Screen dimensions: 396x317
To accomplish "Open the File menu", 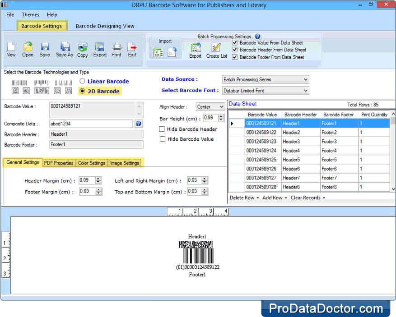I will tap(10, 14).
